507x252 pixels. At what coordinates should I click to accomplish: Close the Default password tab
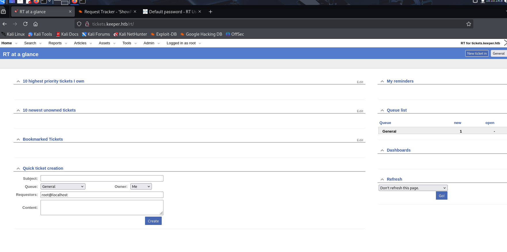tap(200, 12)
